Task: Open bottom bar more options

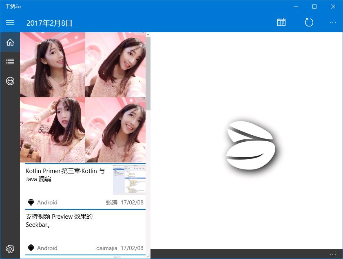Action: (332, 254)
